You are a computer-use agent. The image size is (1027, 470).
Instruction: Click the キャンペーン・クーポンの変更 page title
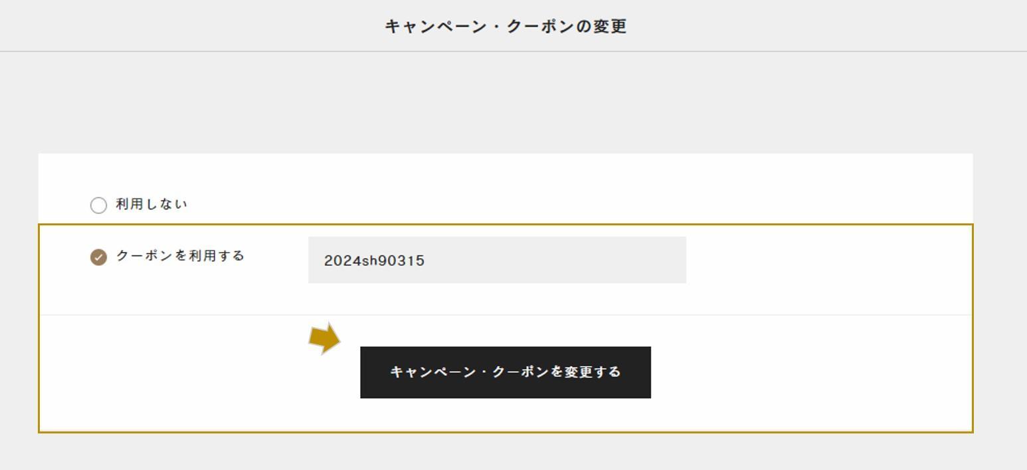[x=508, y=26]
